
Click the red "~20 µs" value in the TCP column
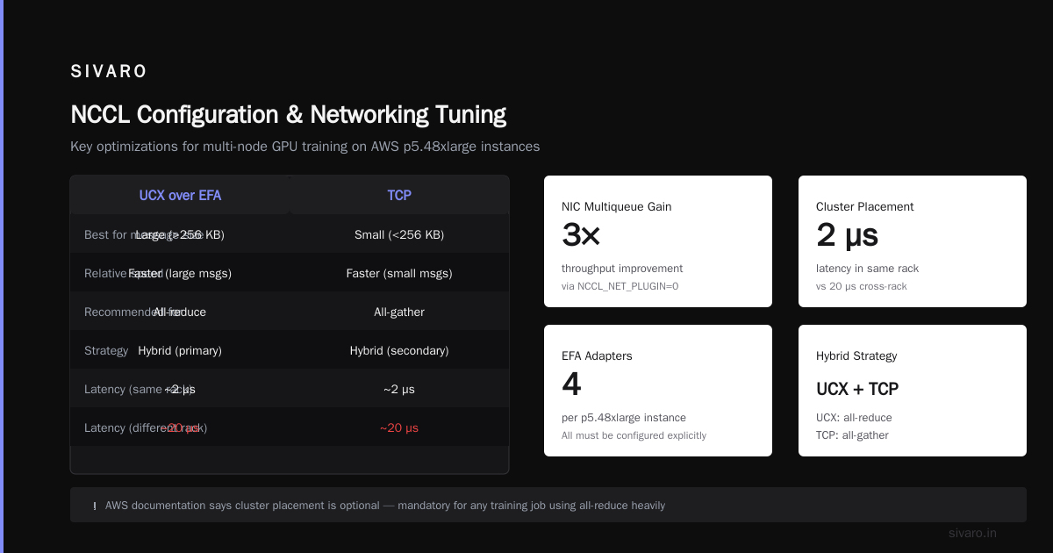pos(399,427)
